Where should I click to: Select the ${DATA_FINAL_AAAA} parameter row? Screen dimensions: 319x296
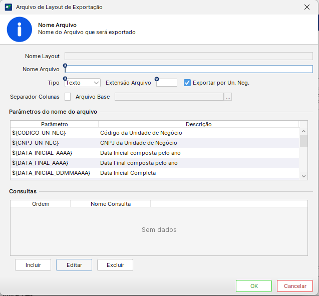[40, 163]
